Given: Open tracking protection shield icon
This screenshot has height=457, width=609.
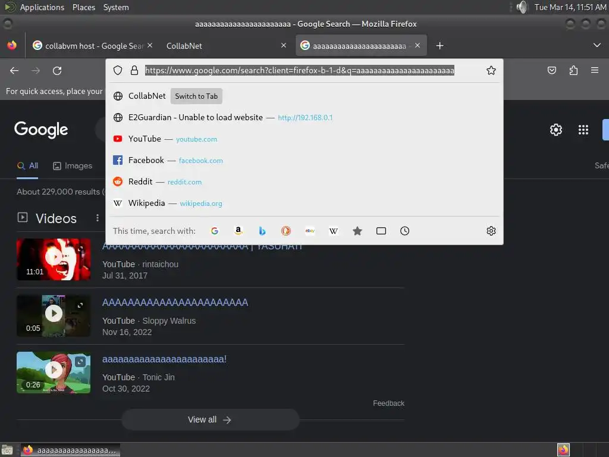Looking at the screenshot, I should tap(118, 70).
